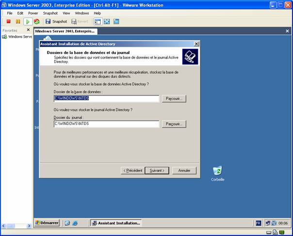Click the journal folder path field
Image resolution: width=293 pixels, height=236 pixels.
tap(107, 124)
